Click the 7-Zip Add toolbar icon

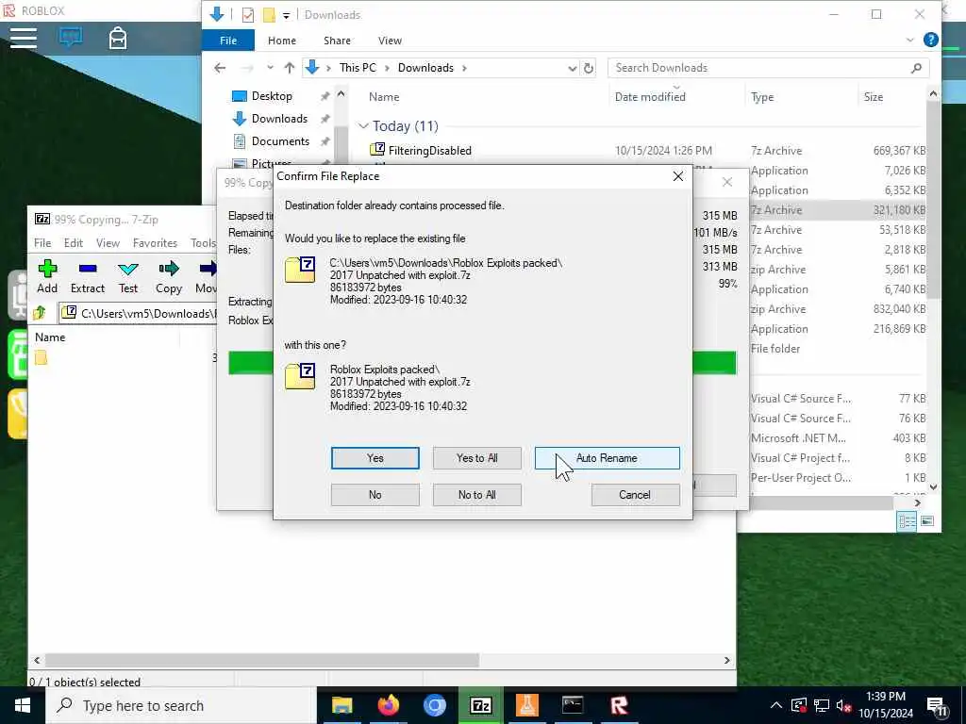pyautogui.click(x=47, y=276)
